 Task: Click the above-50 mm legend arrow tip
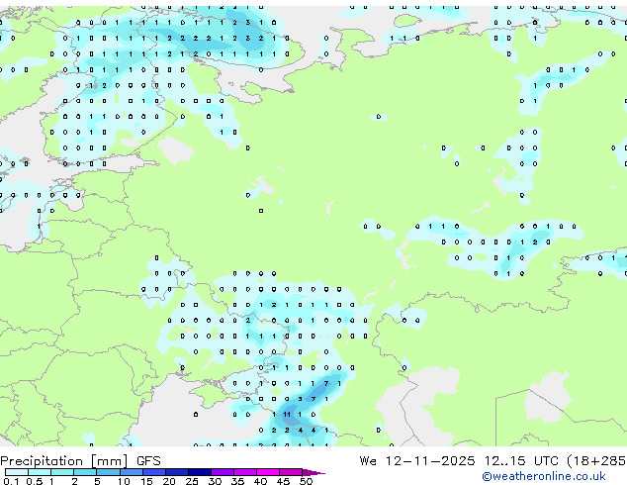click(x=313, y=472)
